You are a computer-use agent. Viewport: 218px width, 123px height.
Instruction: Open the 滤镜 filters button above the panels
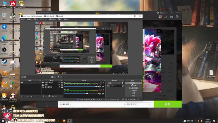pos(60,77)
